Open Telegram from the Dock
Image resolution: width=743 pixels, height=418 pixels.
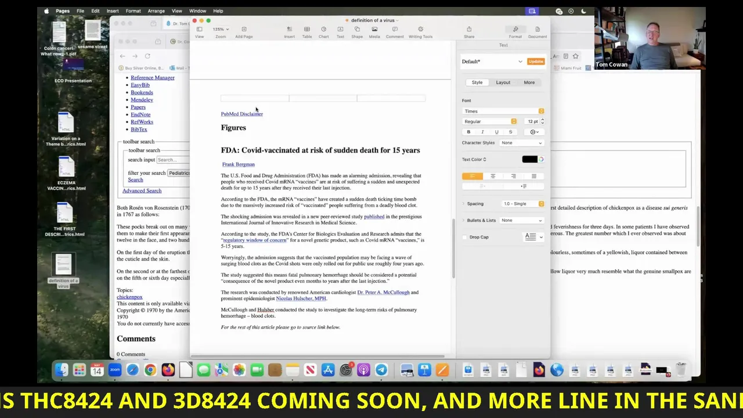[381, 370]
